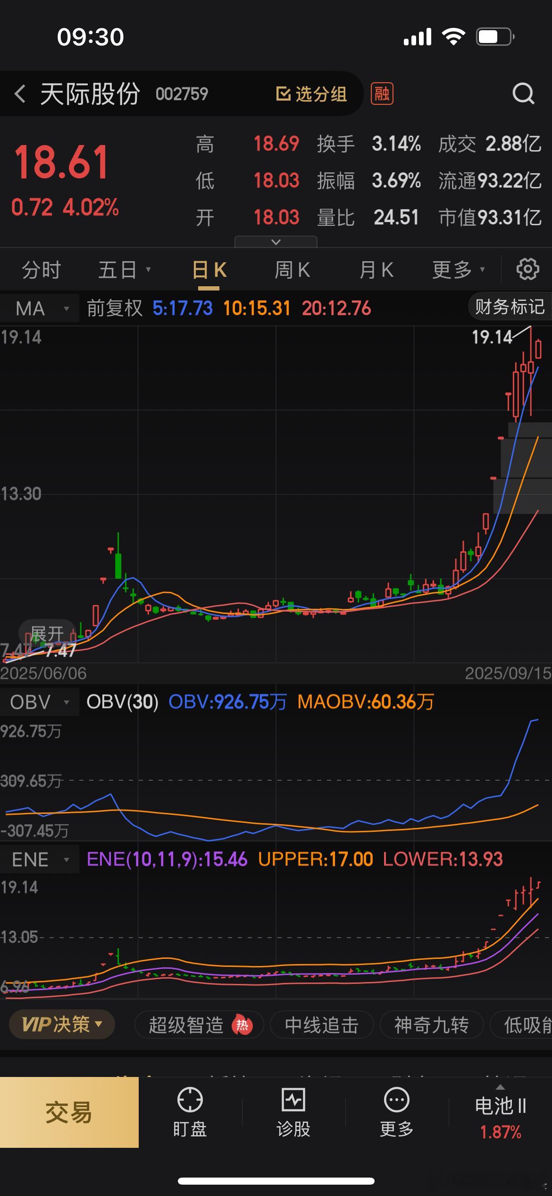Select the 周K tab
Screen dimensions: 552x1196
293,270
